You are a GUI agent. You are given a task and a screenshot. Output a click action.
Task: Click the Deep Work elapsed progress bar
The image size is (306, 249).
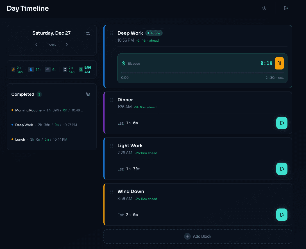point(202,73)
